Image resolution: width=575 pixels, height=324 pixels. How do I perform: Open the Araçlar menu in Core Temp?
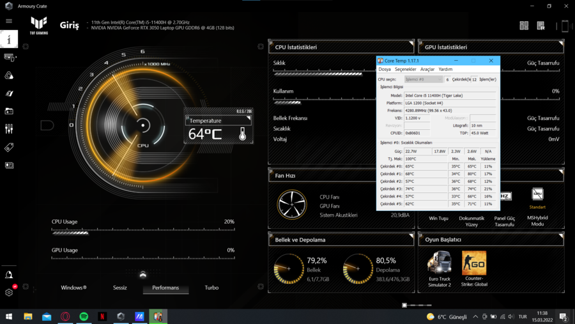427,69
